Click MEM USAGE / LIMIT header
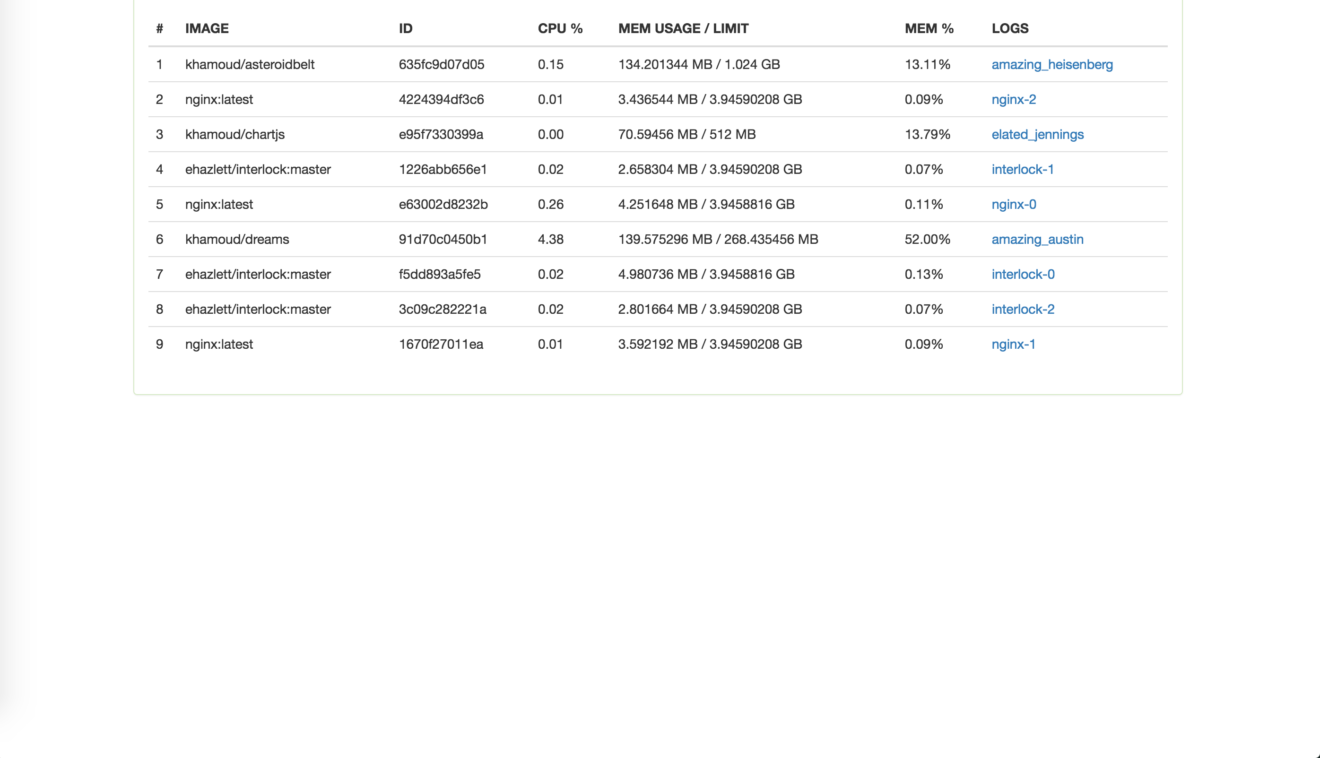 tap(683, 29)
